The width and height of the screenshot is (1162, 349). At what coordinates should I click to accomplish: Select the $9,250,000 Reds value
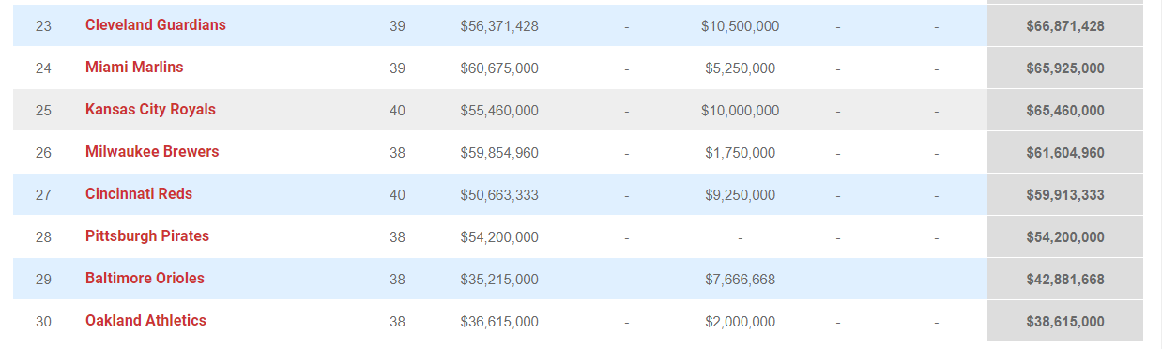coord(740,195)
